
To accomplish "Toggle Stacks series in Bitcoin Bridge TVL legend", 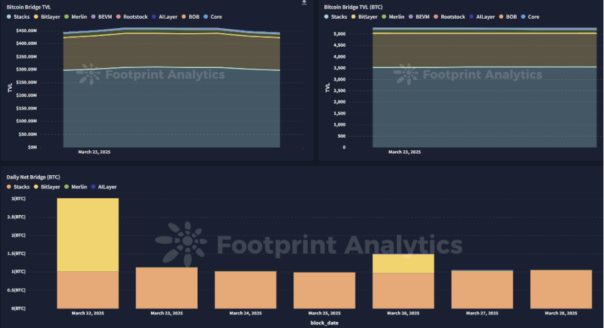I will (x=21, y=17).
